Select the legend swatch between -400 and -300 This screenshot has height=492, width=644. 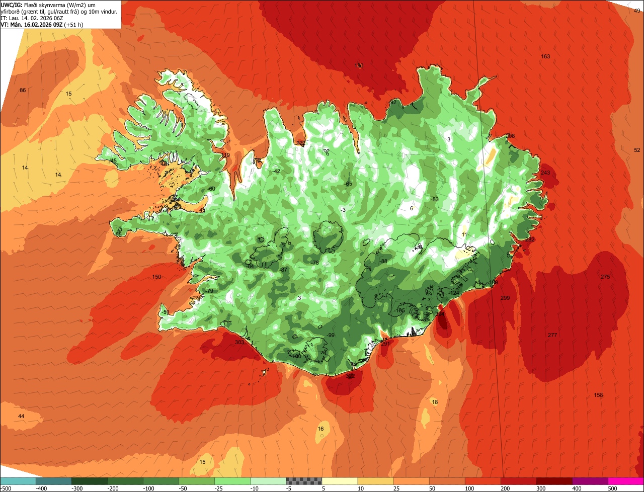click(53, 481)
